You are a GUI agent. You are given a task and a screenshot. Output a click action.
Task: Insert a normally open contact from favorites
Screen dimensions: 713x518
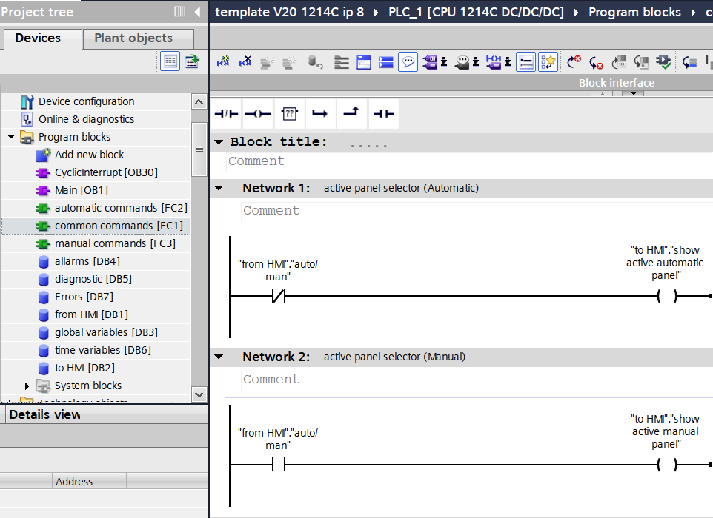(383, 114)
